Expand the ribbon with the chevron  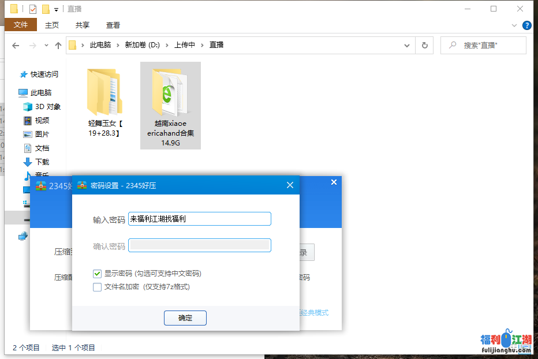pyautogui.click(x=514, y=25)
